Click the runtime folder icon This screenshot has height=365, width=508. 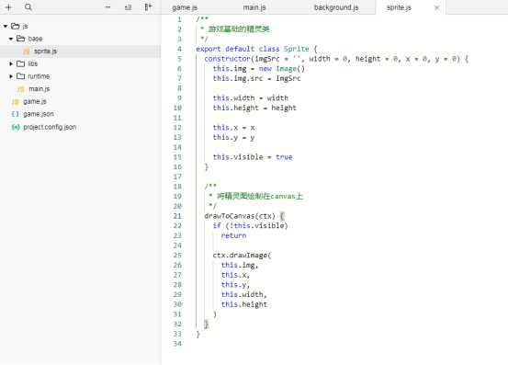pos(21,76)
